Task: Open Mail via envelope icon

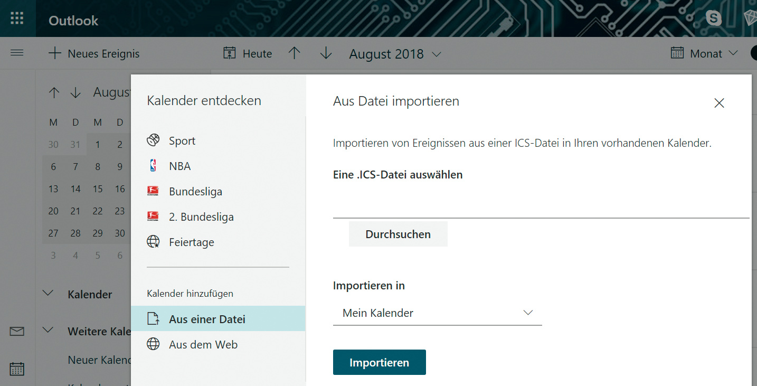Action: coord(17,332)
